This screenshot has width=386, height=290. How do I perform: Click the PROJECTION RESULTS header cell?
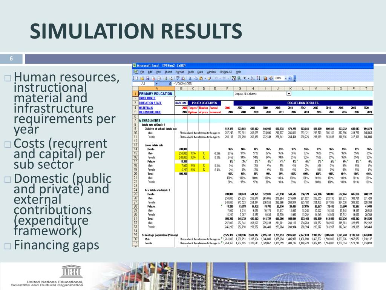coord(303,103)
